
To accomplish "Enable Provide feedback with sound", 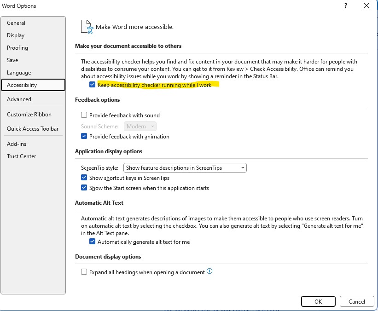I will point(84,115).
